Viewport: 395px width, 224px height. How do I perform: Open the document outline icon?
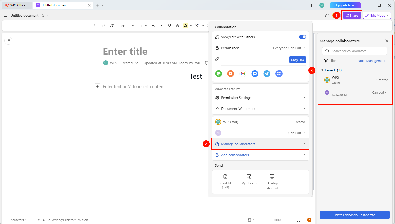(x=8, y=41)
